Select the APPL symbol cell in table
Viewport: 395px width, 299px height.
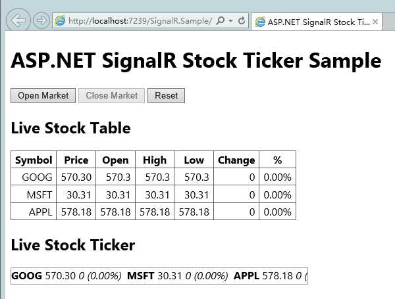pos(34,212)
